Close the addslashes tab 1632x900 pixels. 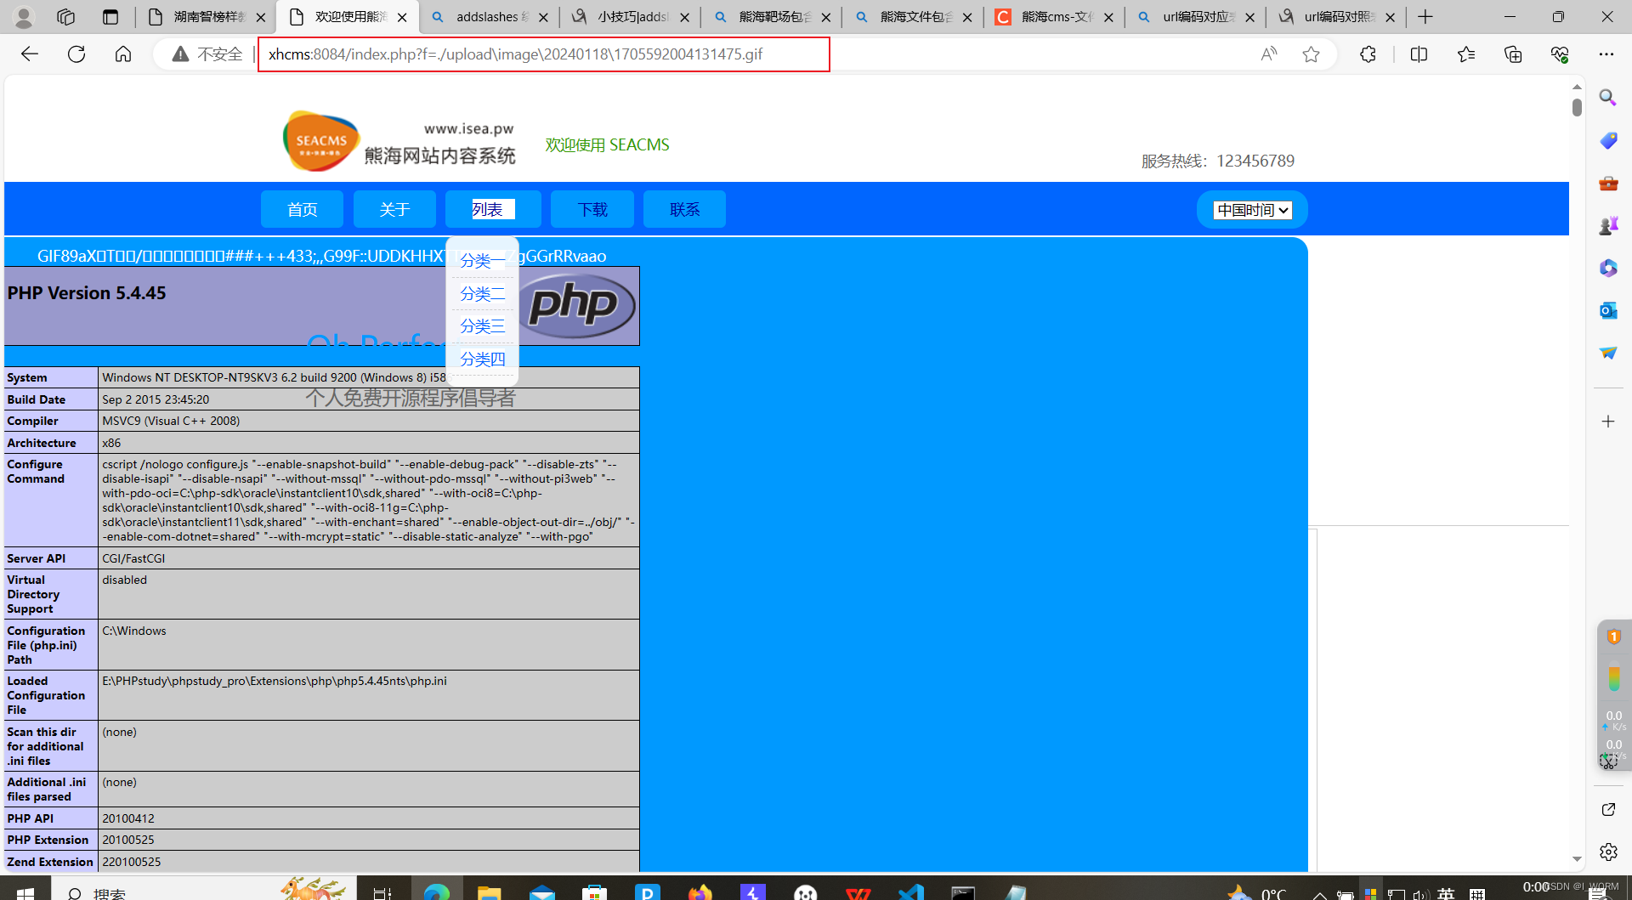[543, 17]
